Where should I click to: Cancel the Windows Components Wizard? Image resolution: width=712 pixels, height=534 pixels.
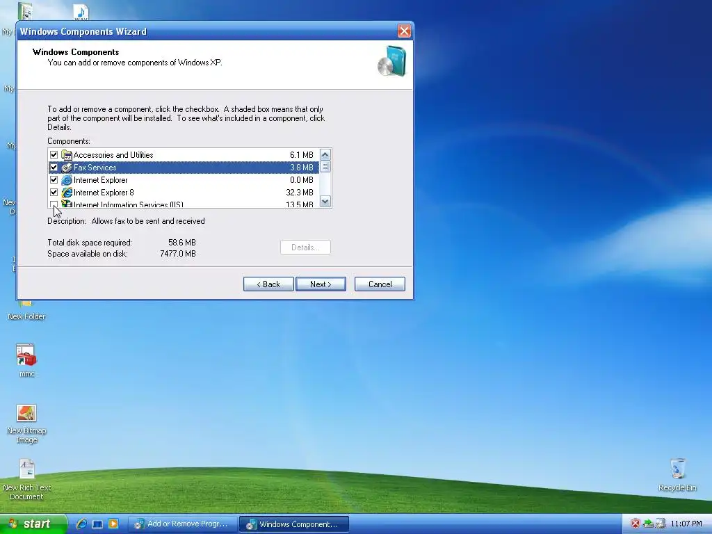(380, 284)
